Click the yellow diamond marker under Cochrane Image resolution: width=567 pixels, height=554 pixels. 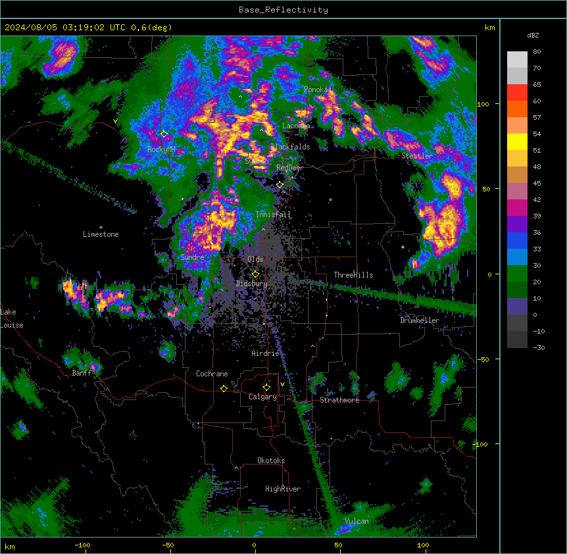tap(224, 388)
